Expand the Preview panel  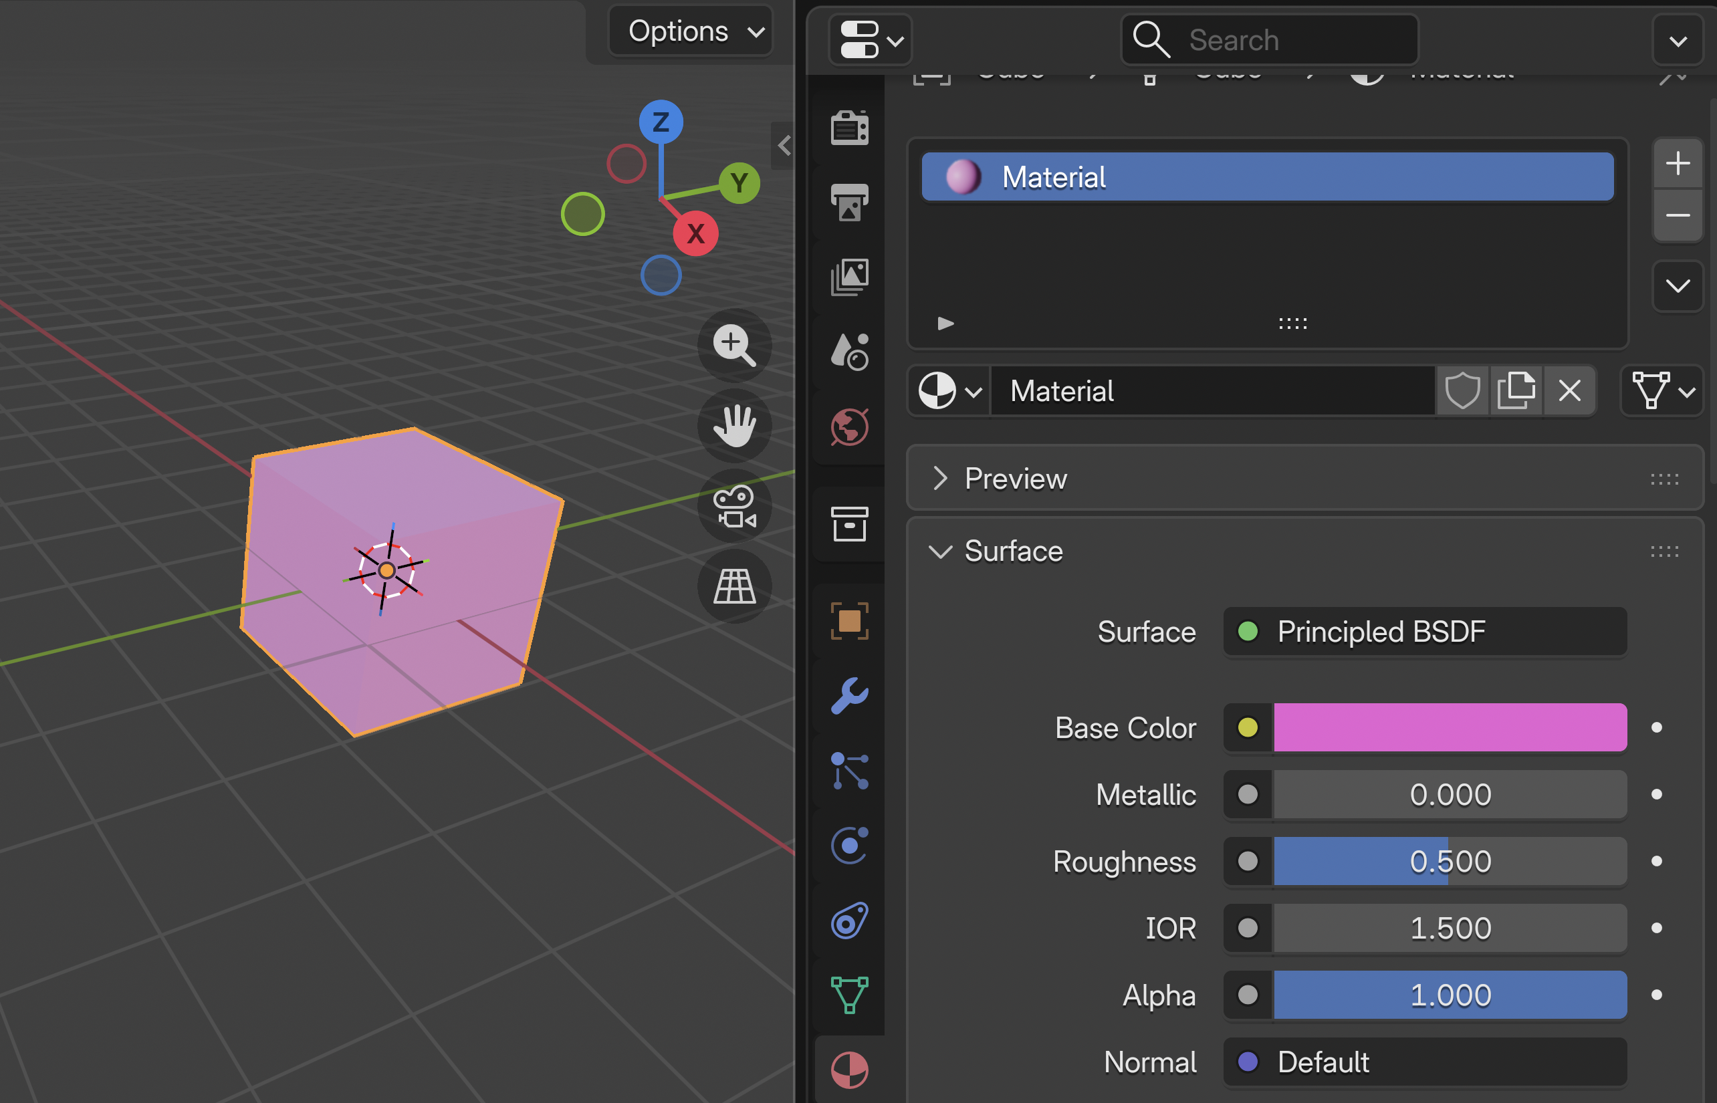pos(1304,479)
